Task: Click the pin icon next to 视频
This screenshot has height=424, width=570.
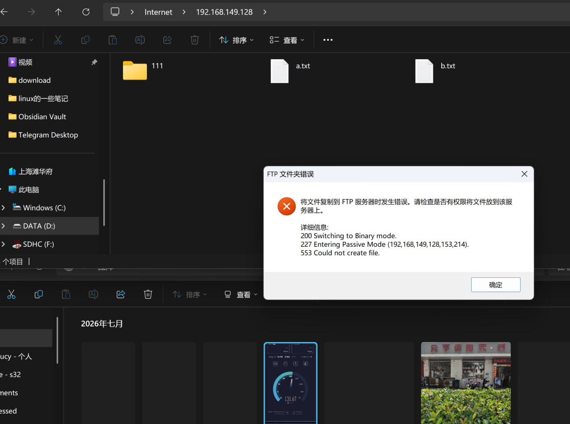Action: pos(94,62)
